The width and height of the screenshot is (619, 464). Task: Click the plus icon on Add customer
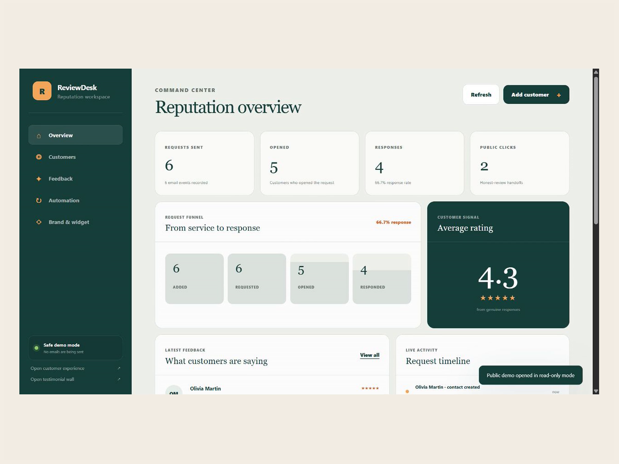pyautogui.click(x=559, y=95)
